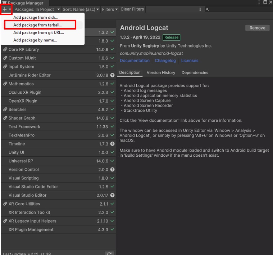Choose Add package from tarball
This screenshot has width=273, height=255.
[x=38, y=25]
